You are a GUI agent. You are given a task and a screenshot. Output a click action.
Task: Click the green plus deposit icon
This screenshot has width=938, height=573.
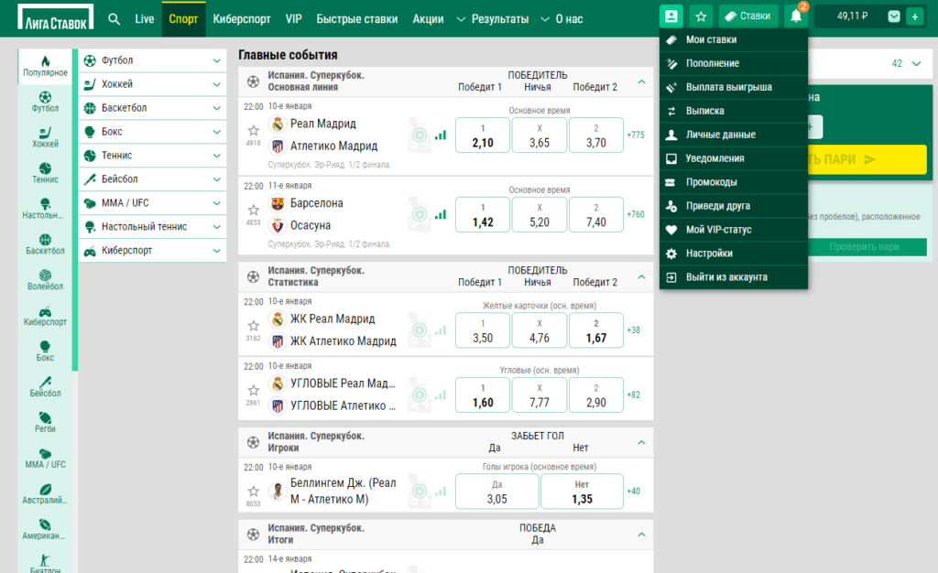point(915,16)
